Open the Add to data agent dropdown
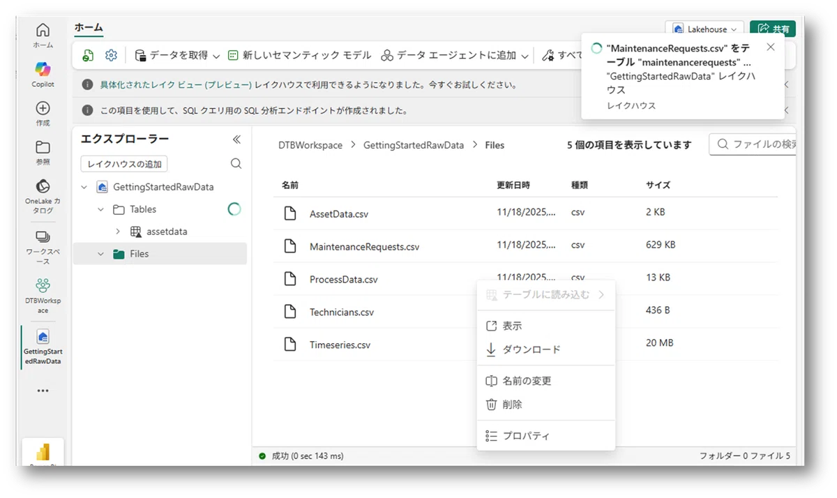The width and height of the screenshot is (837, 498). [455, 55]
